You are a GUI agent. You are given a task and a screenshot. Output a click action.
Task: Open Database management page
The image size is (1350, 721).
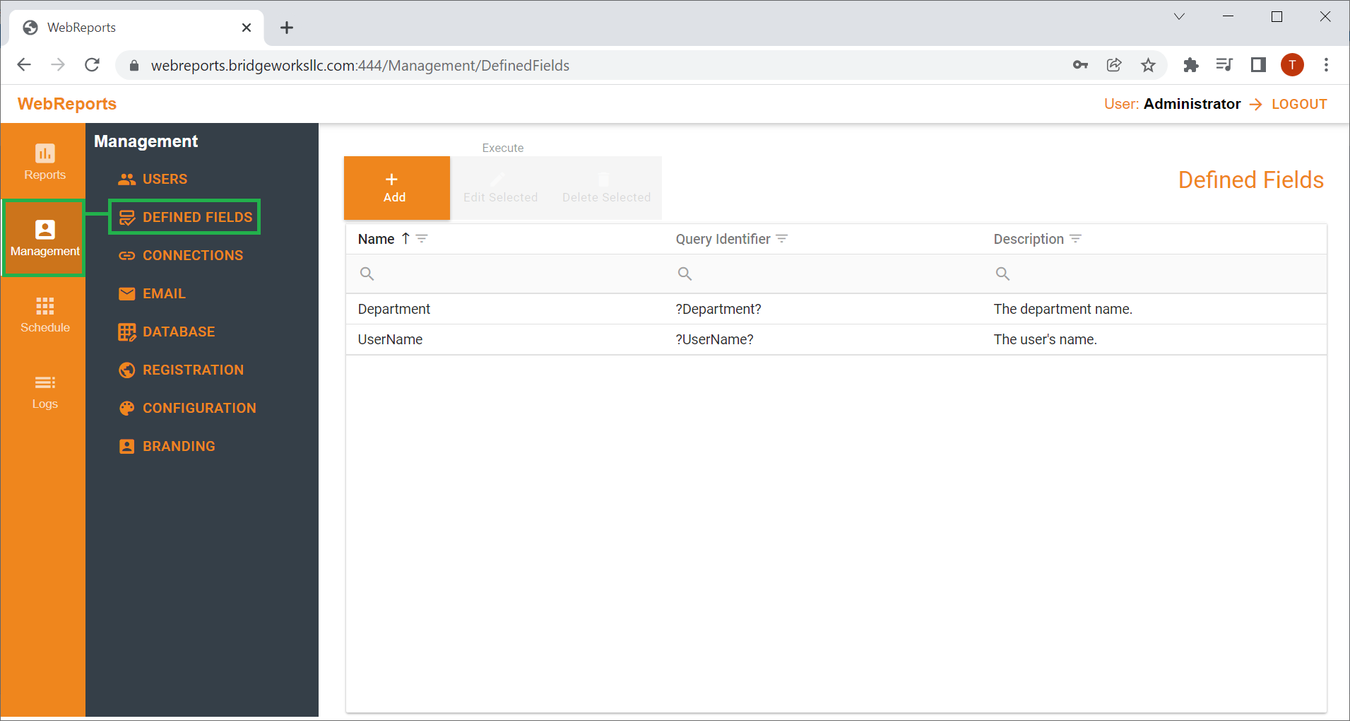point(167,332)
